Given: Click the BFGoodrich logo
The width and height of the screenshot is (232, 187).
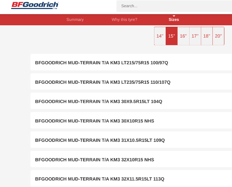Looking at the screenshot, I should (35, 5).
